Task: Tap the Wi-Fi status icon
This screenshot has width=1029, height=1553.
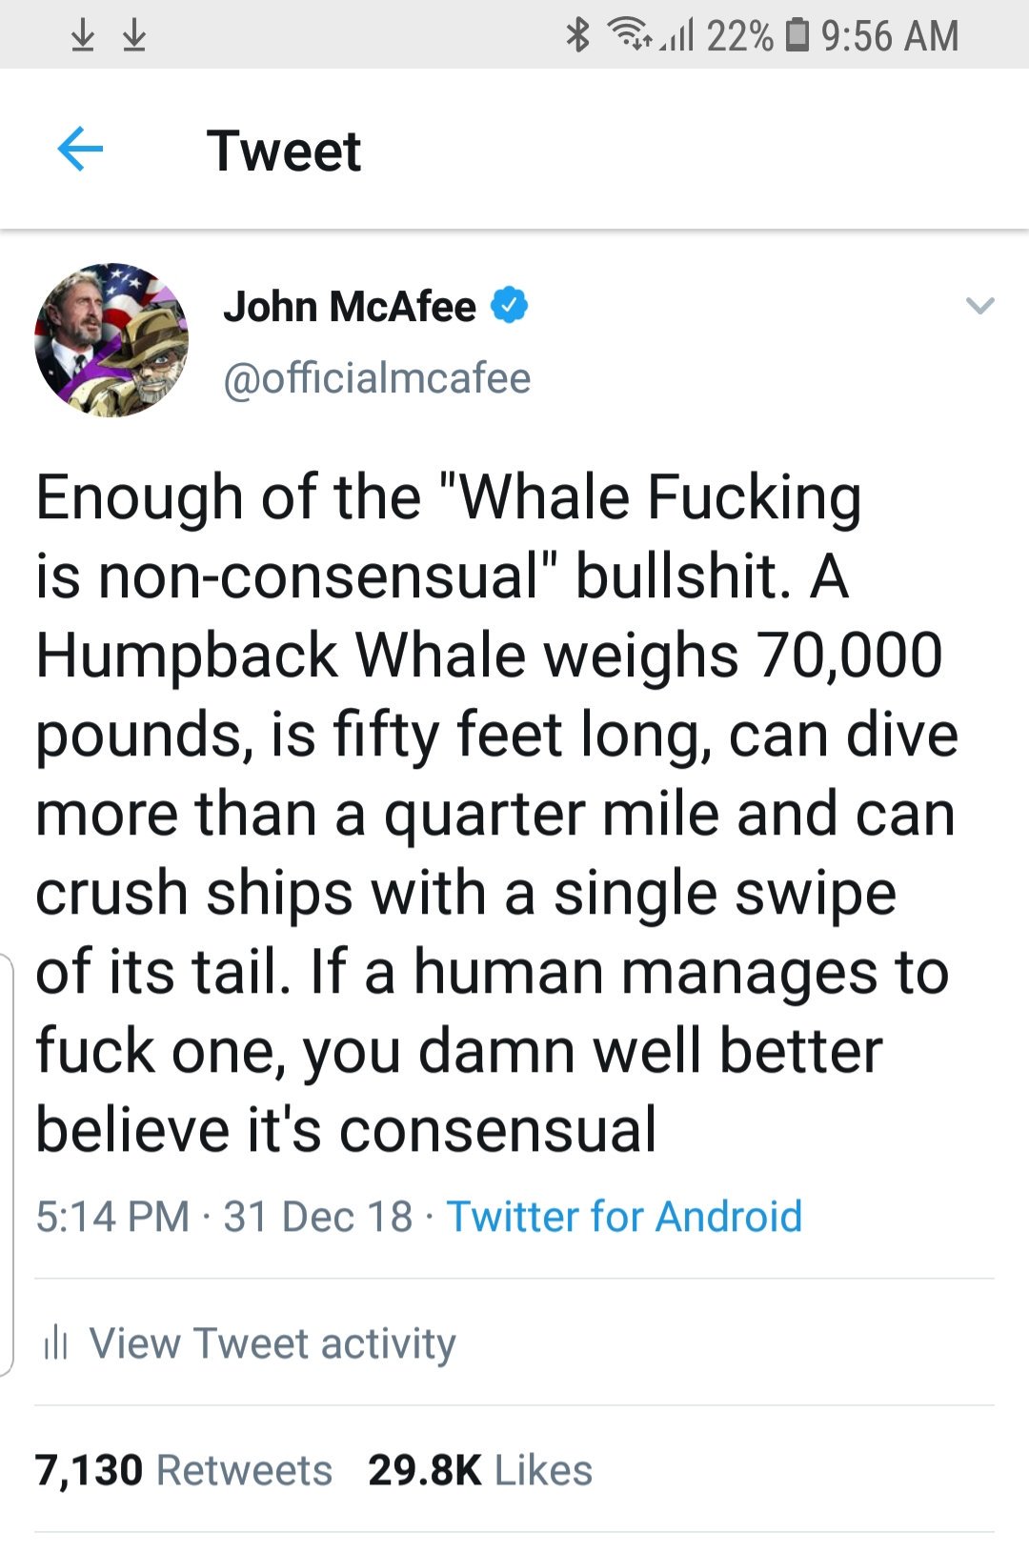Action: 630,35
